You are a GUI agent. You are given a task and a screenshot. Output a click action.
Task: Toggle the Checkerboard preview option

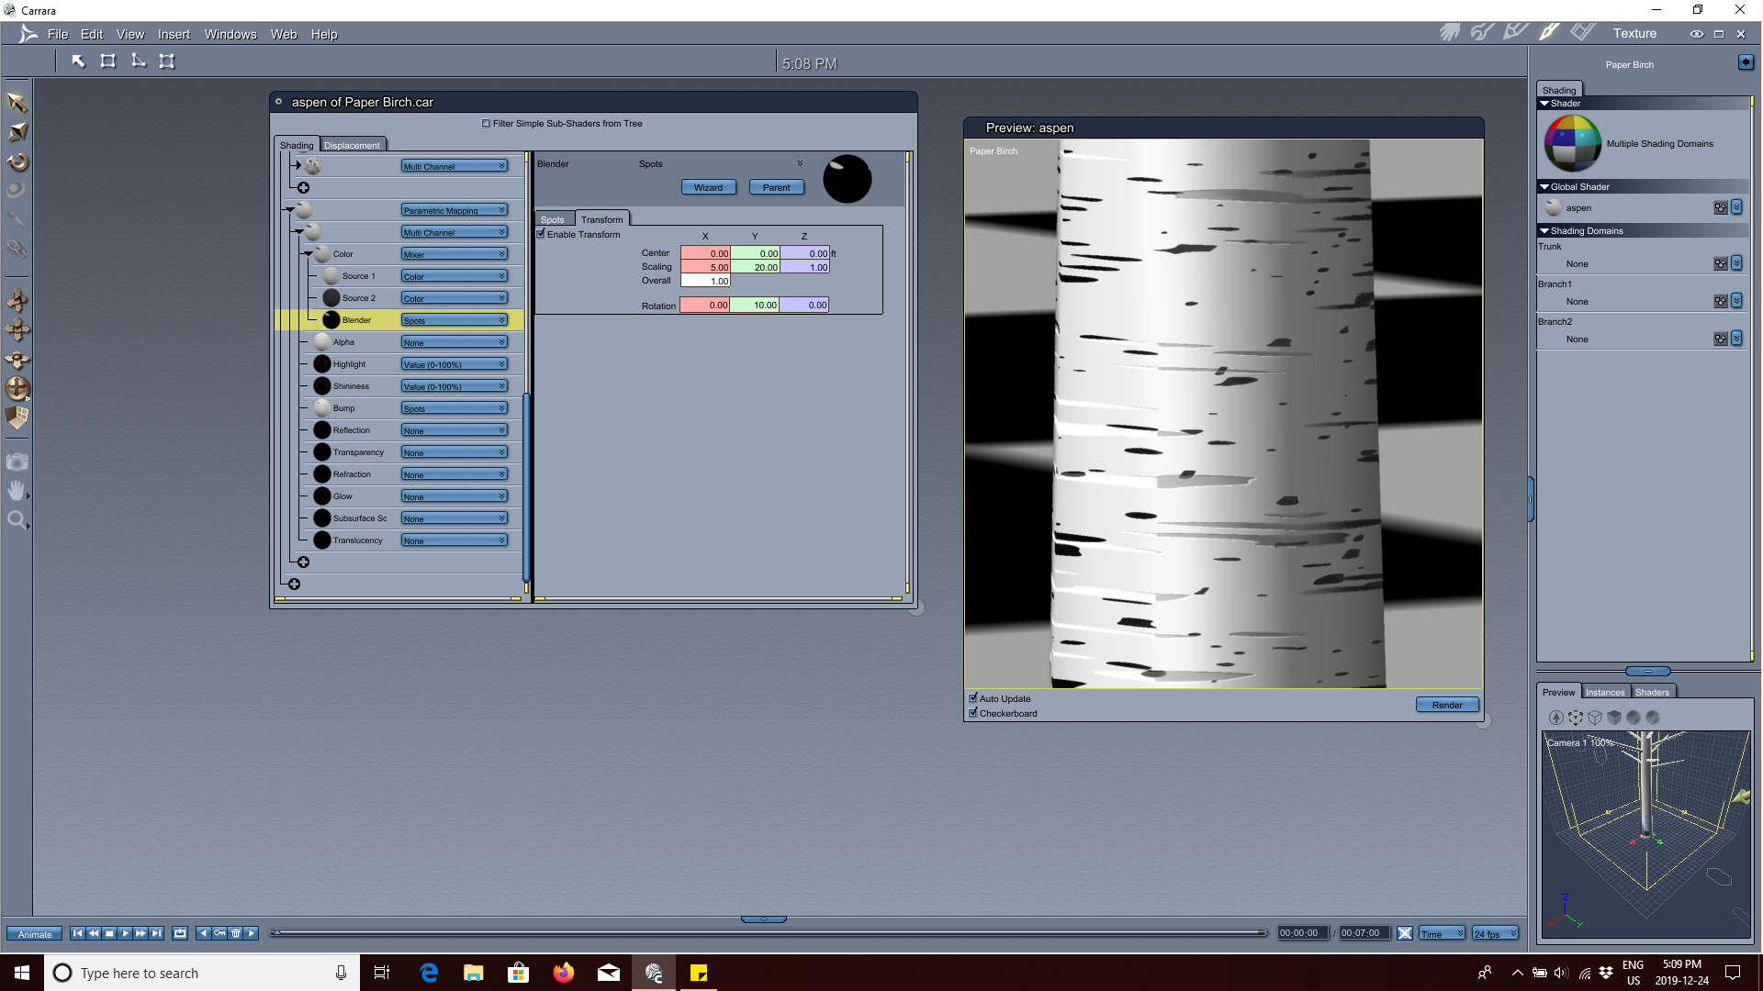pyautogui.click(x=973, y=713)
